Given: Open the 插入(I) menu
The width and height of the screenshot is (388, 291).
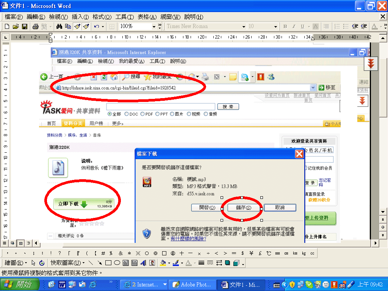Looking at the screenshot, I should [x=80, y=17].
